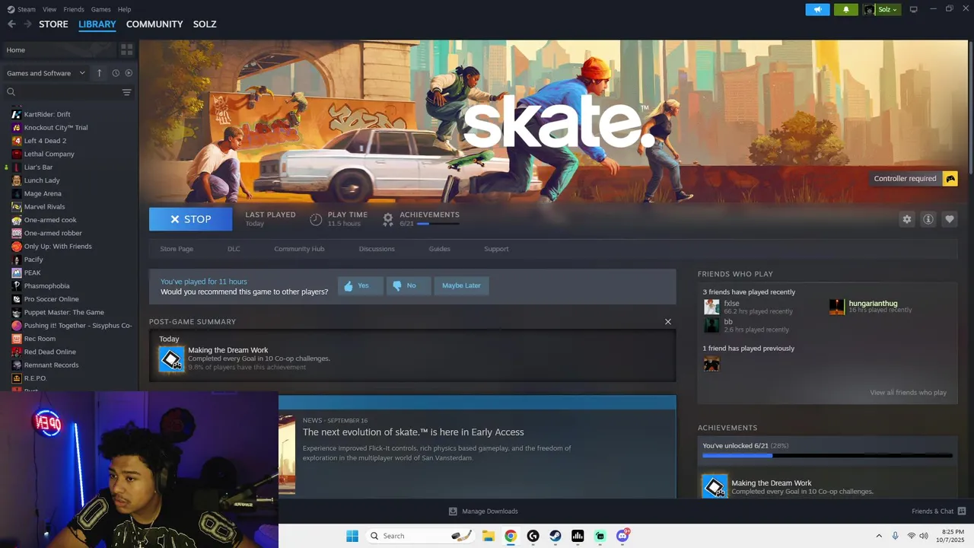The image size is (974, 548).
Task: Open the View menu
Action: 49,9
